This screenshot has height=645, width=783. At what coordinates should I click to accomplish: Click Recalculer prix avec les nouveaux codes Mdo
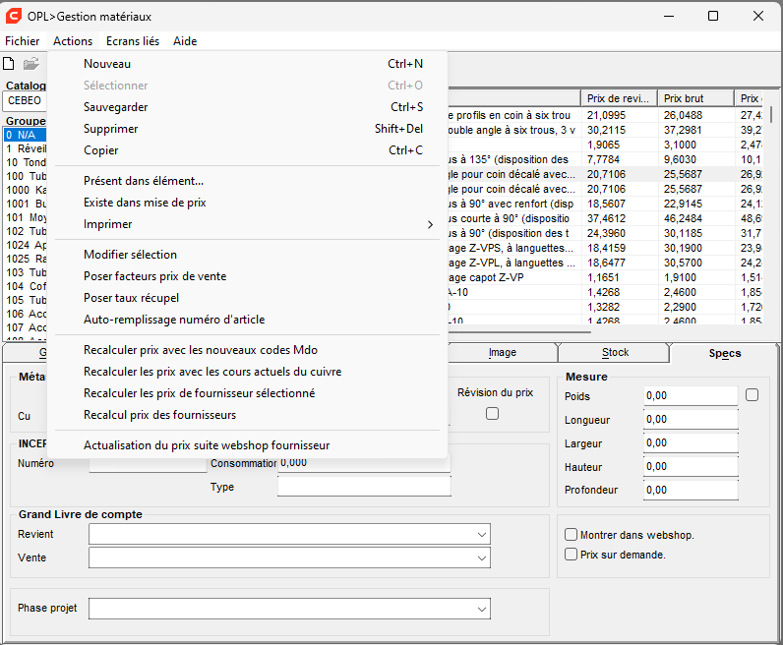[247, 350]
